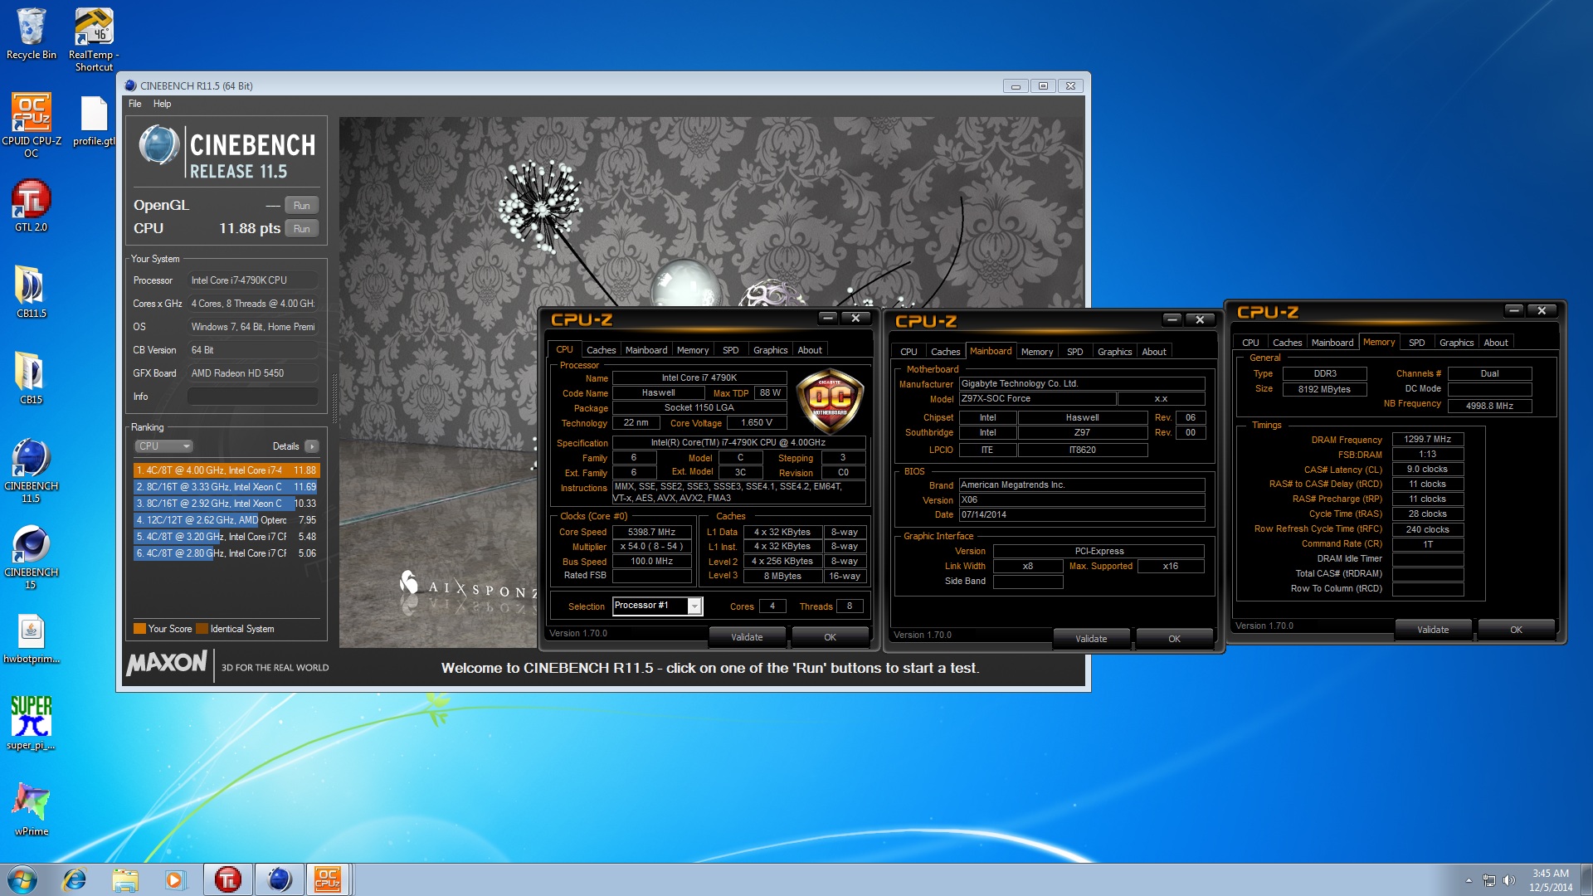The height and width of the screenshot is (896, 1593).
Task: Open the Caches tab in first CPU-Z window
Action: click(x=601, y=350)
